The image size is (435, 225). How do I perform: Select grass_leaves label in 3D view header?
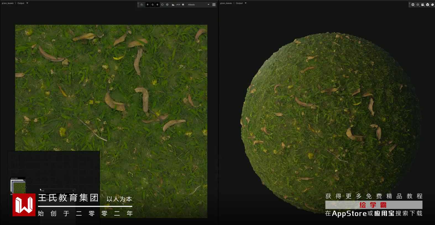[x=226, y=3]
